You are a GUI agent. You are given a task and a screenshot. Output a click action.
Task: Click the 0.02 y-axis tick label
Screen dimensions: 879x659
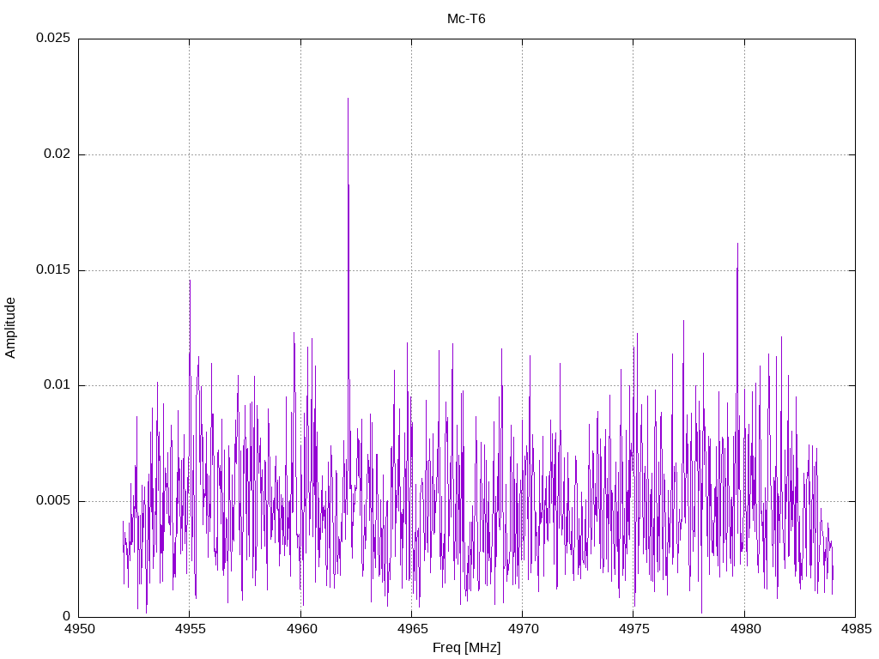tap(58, 154)
